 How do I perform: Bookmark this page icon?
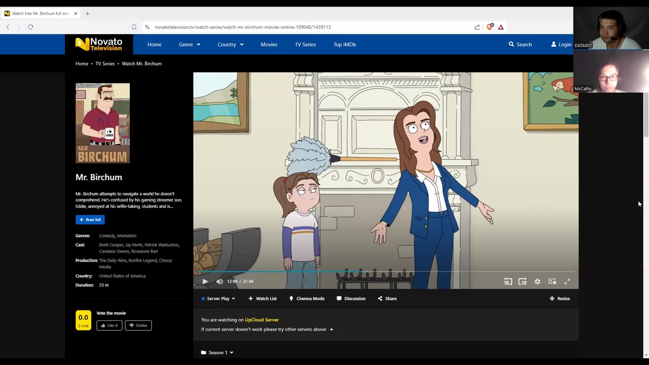coord(134,27)
